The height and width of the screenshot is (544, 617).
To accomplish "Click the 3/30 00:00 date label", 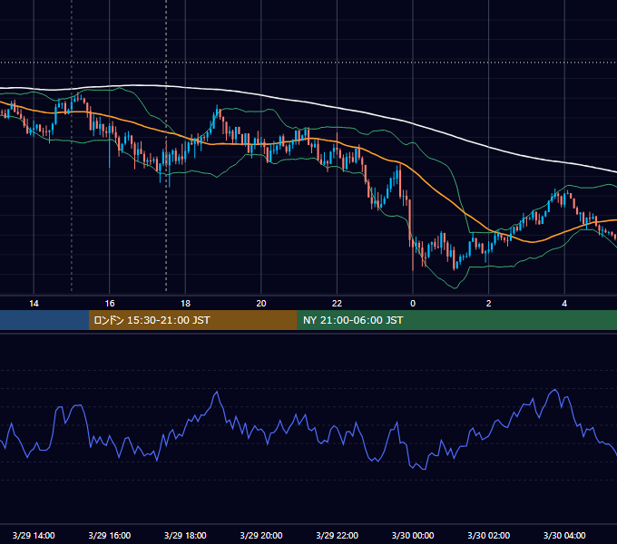I will click(413, 535).
